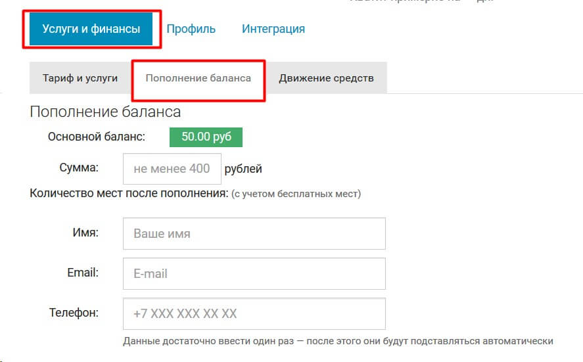Viewport: 583px width, 362px height.
Task: Focus the phone number input field
Action: 254,313
